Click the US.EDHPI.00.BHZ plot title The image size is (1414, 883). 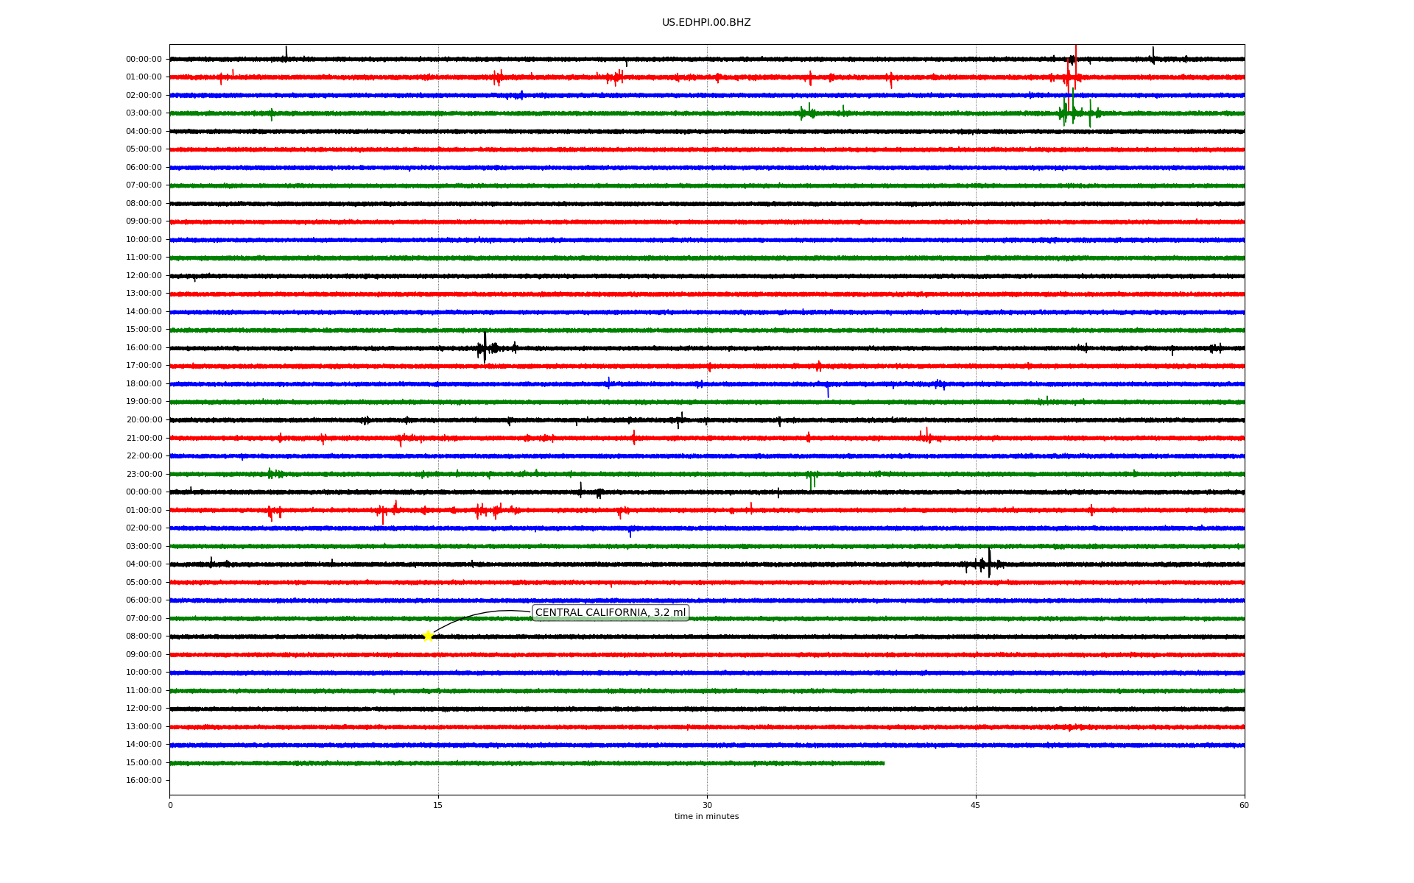(x=706, y=23)
